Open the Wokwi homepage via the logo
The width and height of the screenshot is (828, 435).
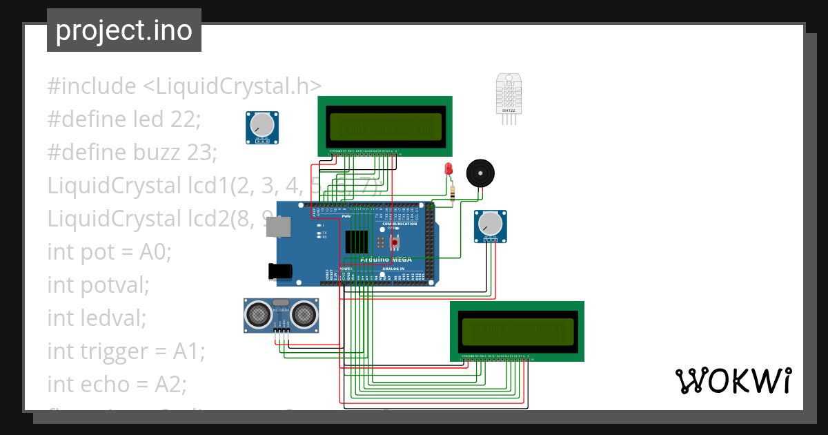pyautogui.click(x=735, y=380)
